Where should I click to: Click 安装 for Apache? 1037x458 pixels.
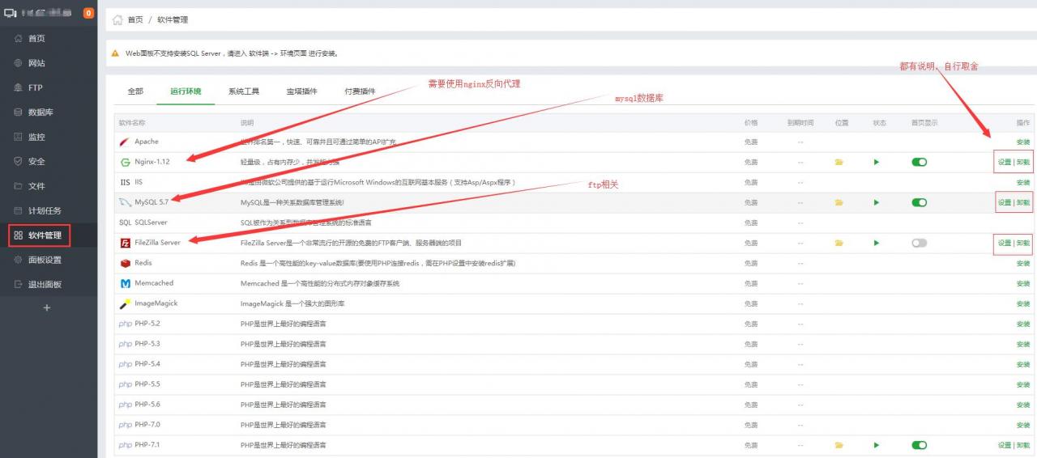click(x=1023, y=142)
